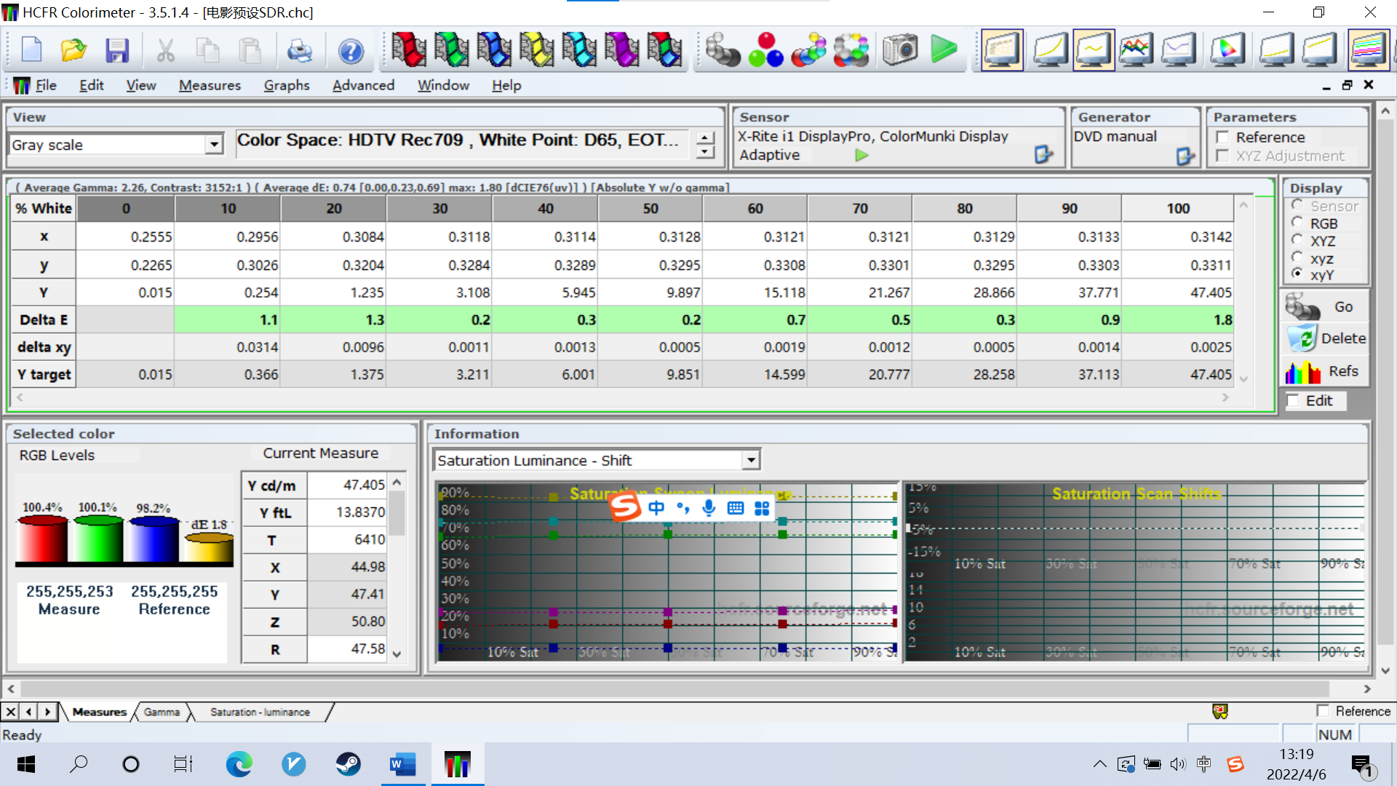
Task: Click the blue help question mark icon
Action: (x=351, y=50)
